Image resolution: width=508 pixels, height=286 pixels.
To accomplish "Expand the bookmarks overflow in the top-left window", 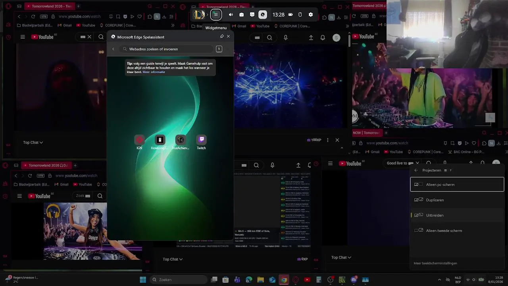I will (x=173, y=25).
